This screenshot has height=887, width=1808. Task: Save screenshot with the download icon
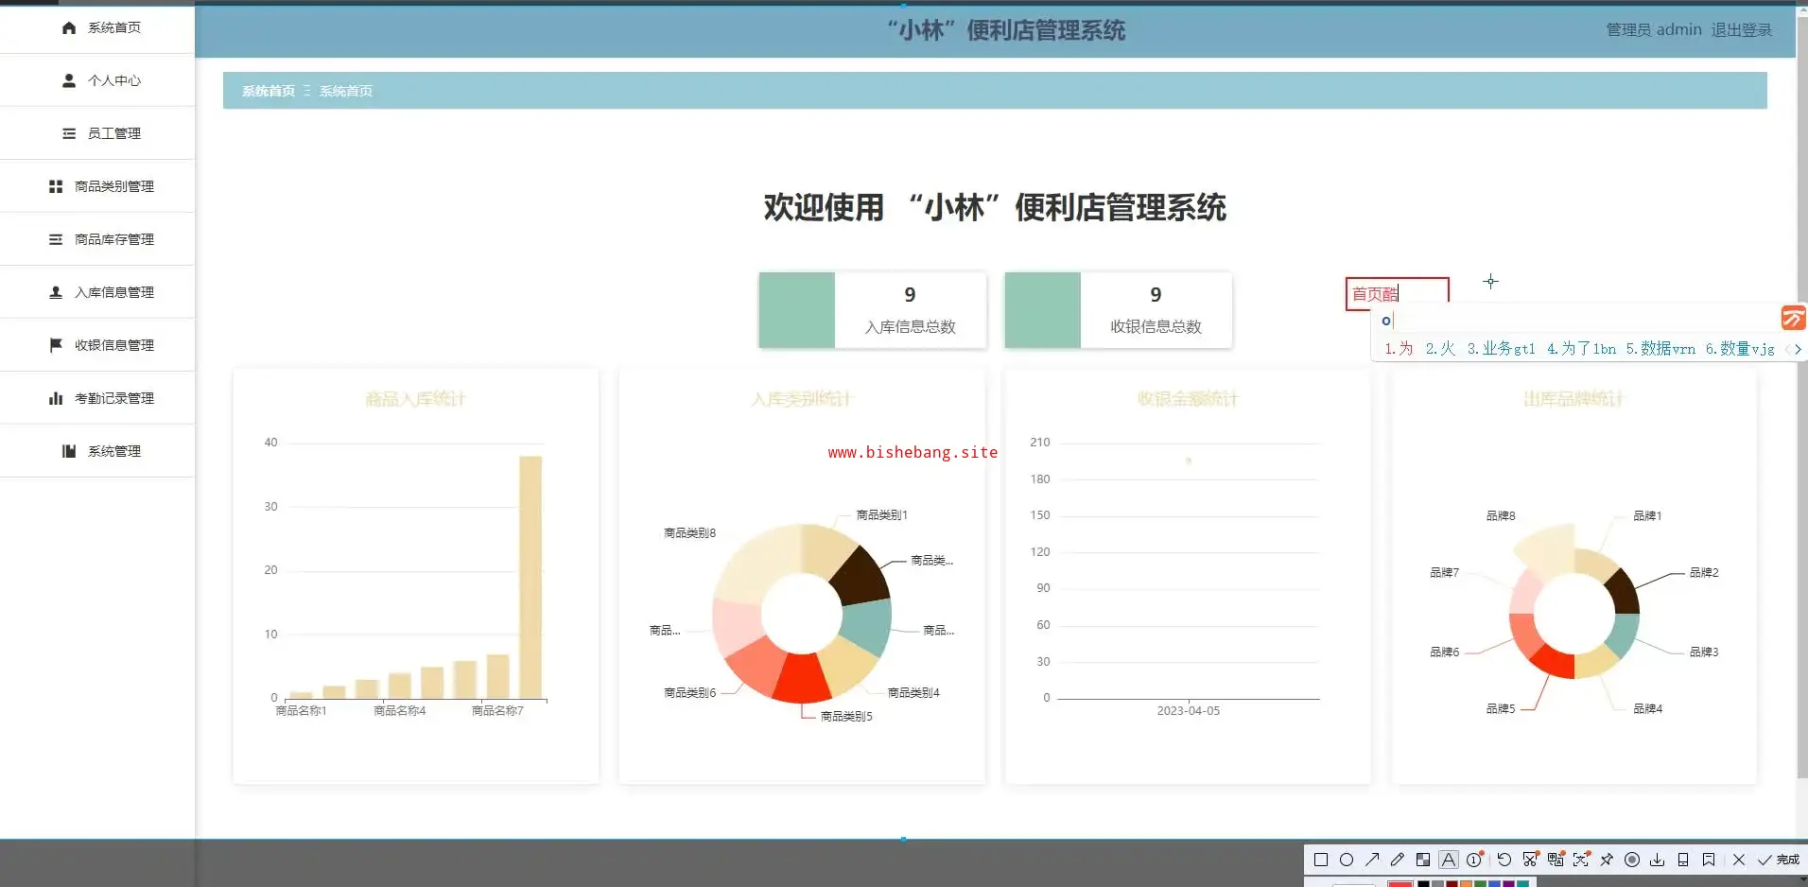click(x=1658, y=860)
